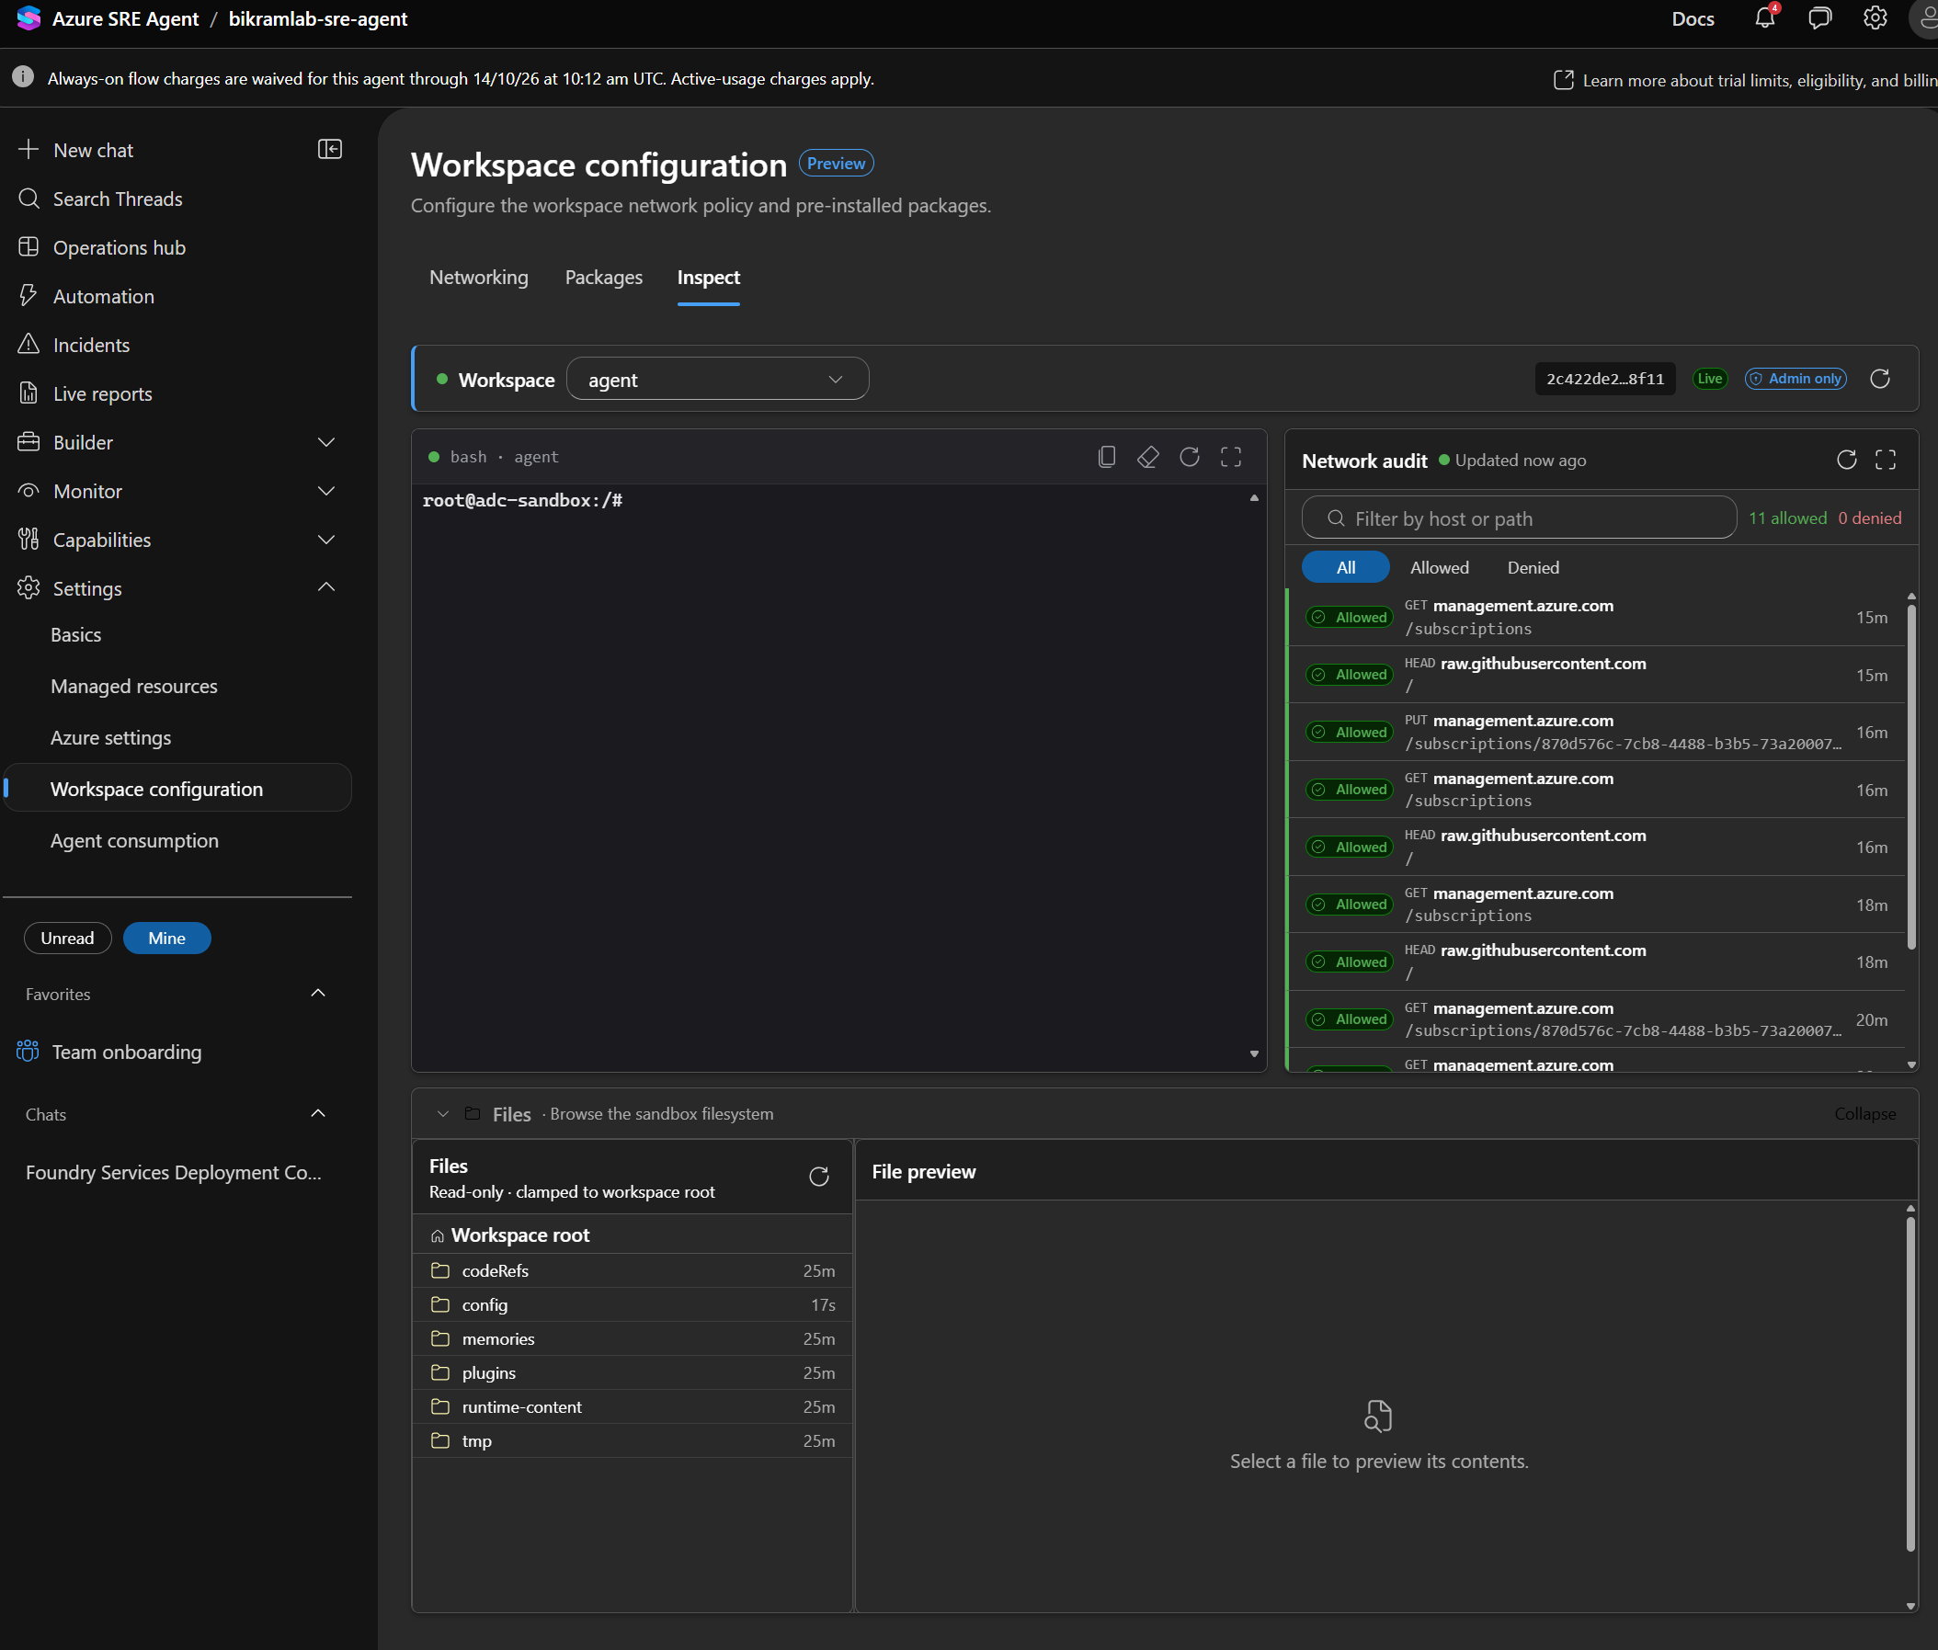
Task: Open Managed resources settings page
Action: [133, 686]
